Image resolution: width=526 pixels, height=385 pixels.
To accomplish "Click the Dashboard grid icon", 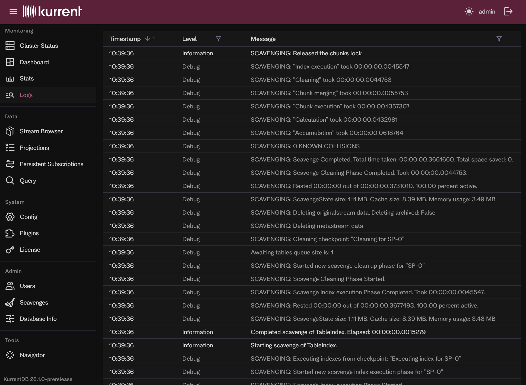I will pyautogui.click(x=10, y=62).
